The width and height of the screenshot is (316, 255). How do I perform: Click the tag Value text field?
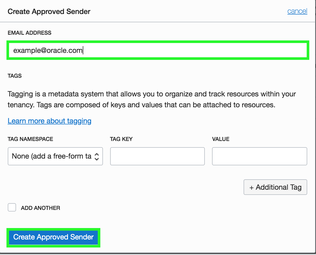[x=259, y=156]
